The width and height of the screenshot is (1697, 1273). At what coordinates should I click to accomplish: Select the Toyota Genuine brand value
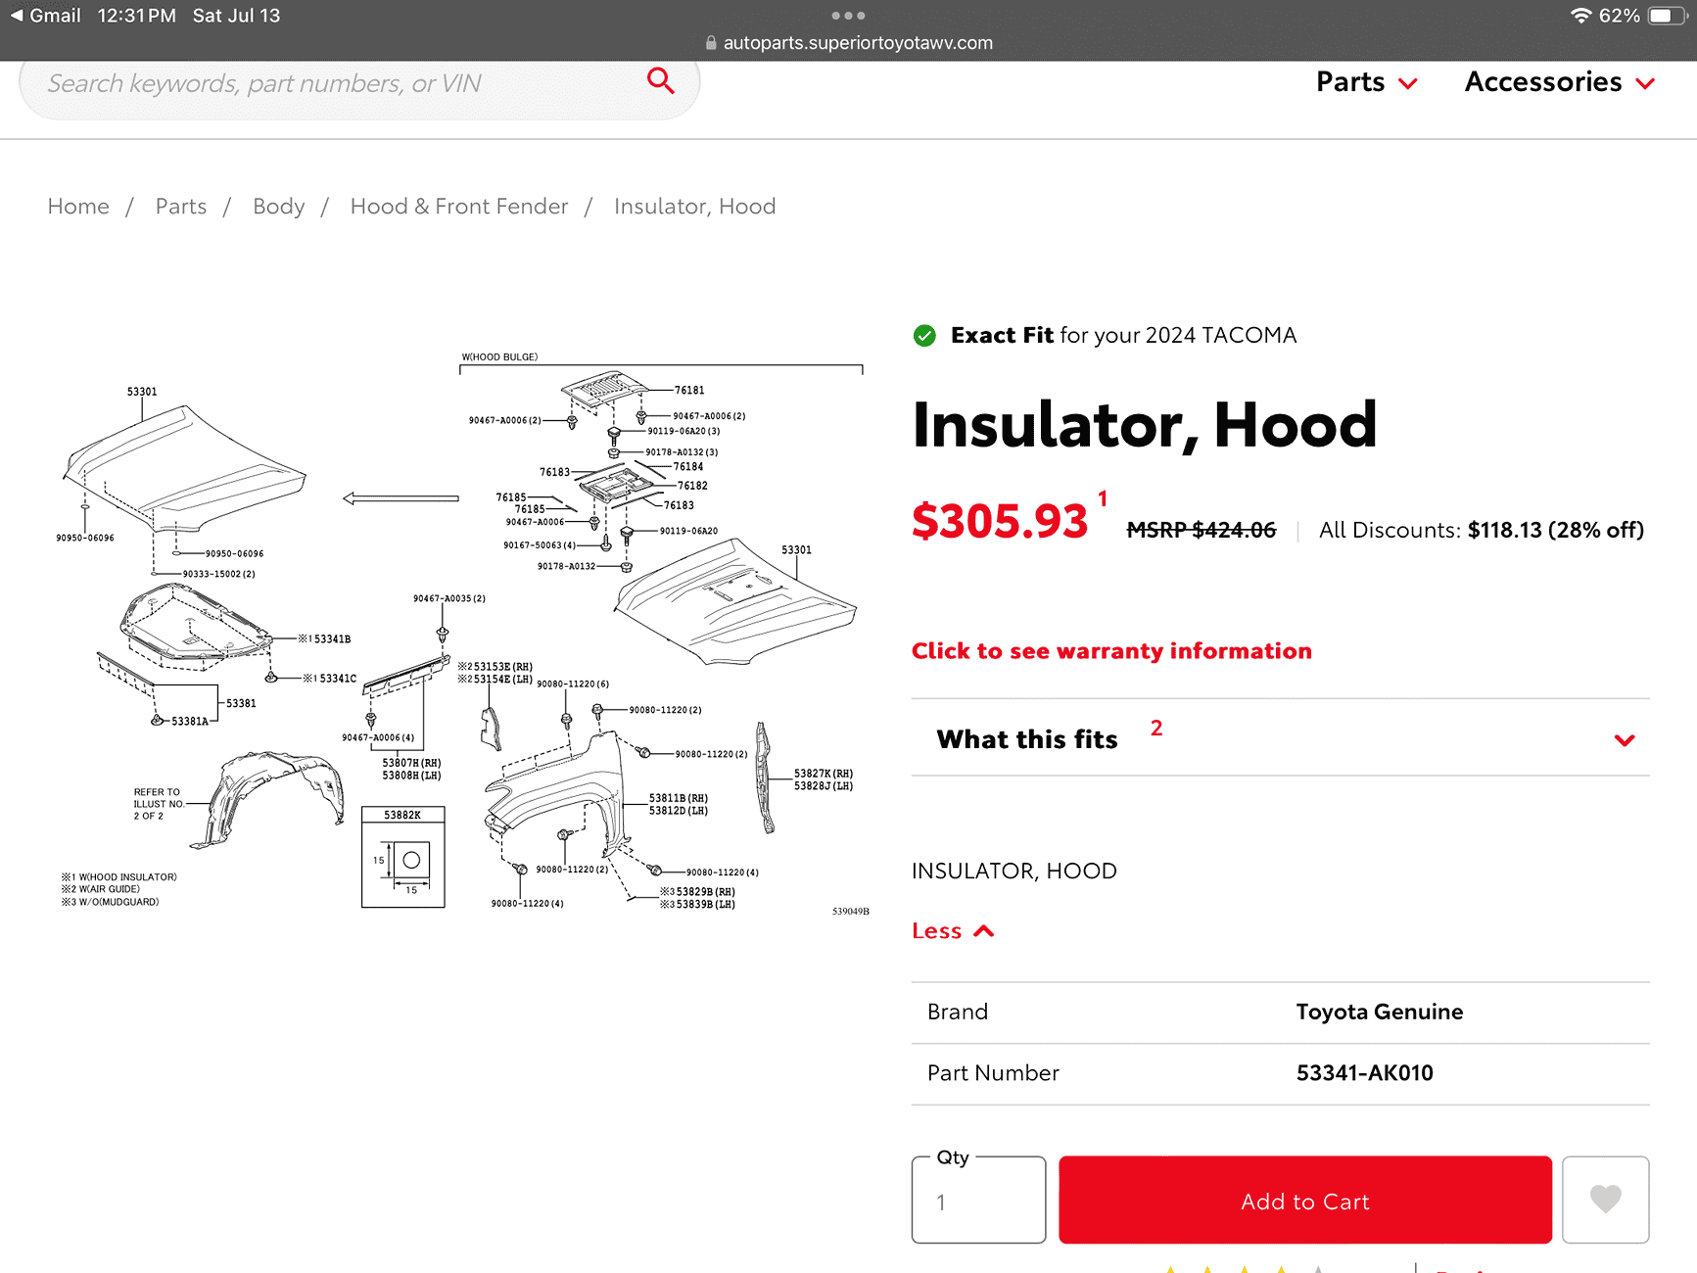1379,1012
